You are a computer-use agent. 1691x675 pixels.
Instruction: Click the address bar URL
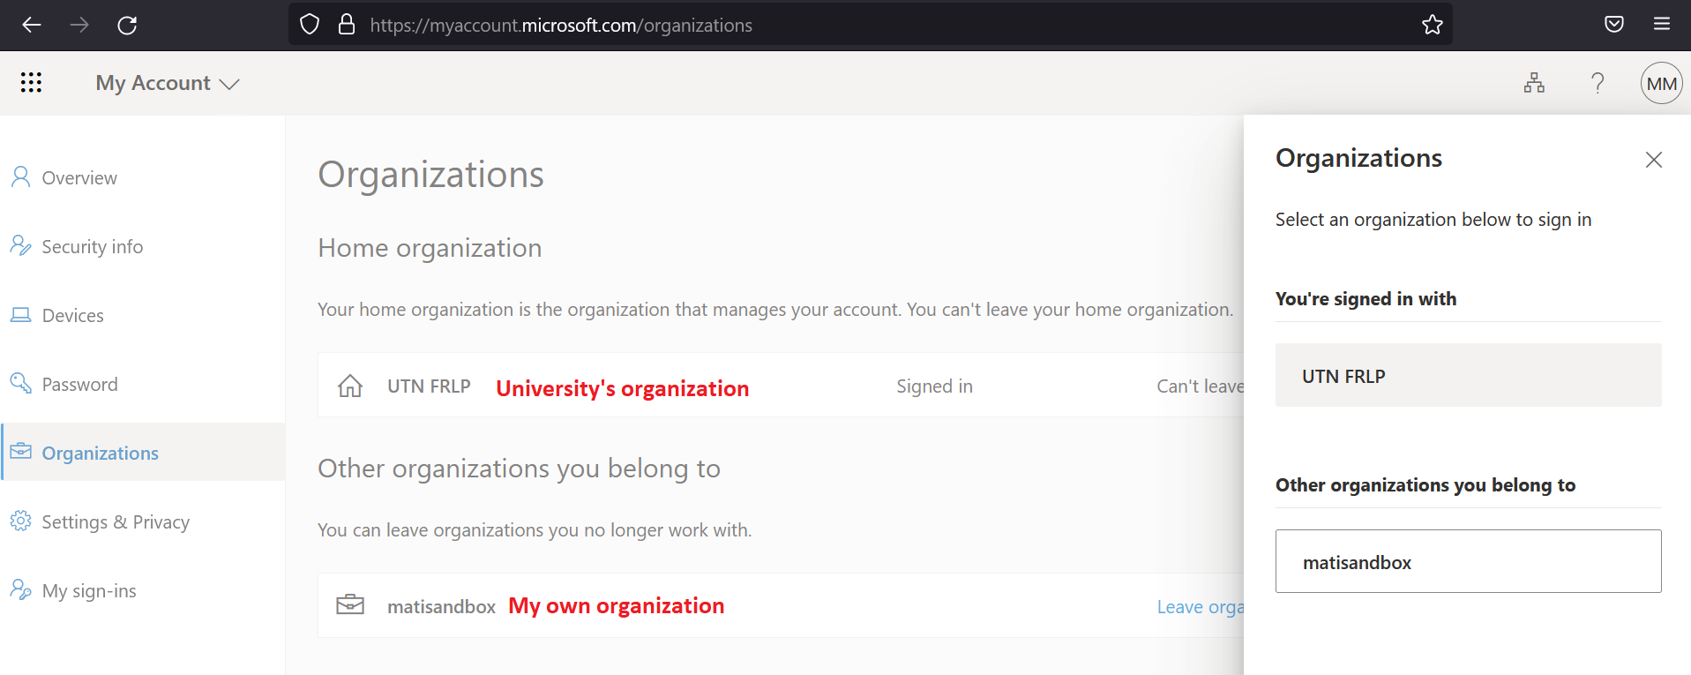561,25
